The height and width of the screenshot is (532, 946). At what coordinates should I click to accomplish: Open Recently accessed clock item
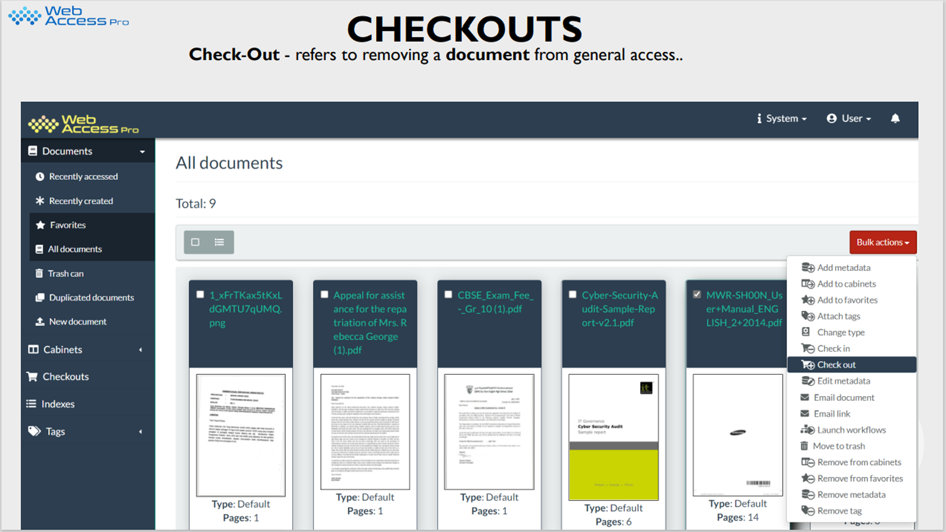click(x=83, y=176)
